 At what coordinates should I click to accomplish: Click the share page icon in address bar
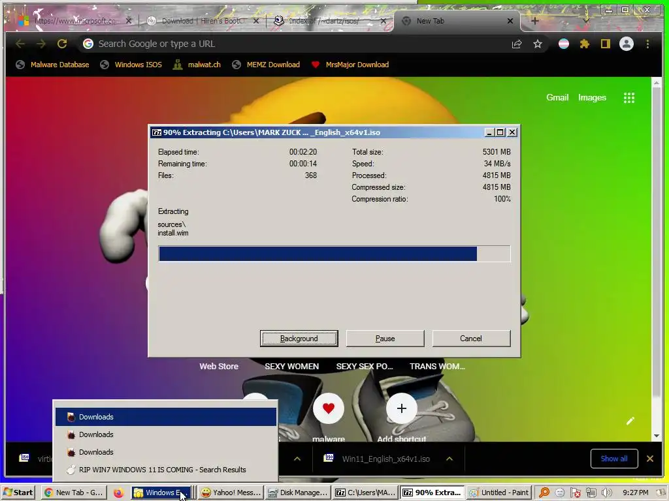[517, 44]
